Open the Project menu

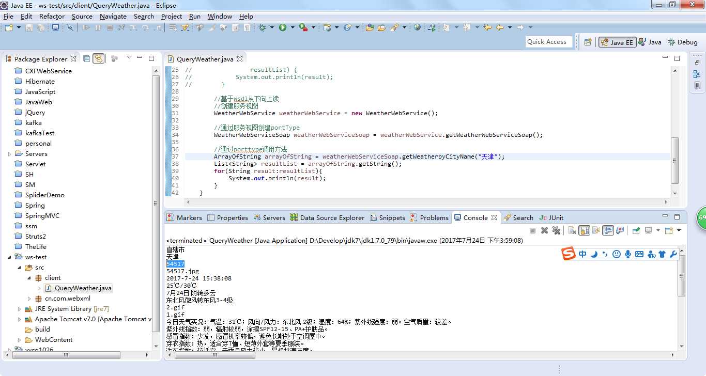pos(172,16)
